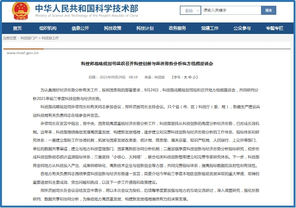Screen dimensions: 296x208
Task: Open the 组织机构 navigation item
Action: pyautogui.click(x=48, y=28)
